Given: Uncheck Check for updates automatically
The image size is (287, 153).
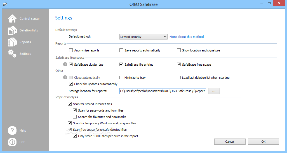Looking at the screenshot, I should 71,84.
